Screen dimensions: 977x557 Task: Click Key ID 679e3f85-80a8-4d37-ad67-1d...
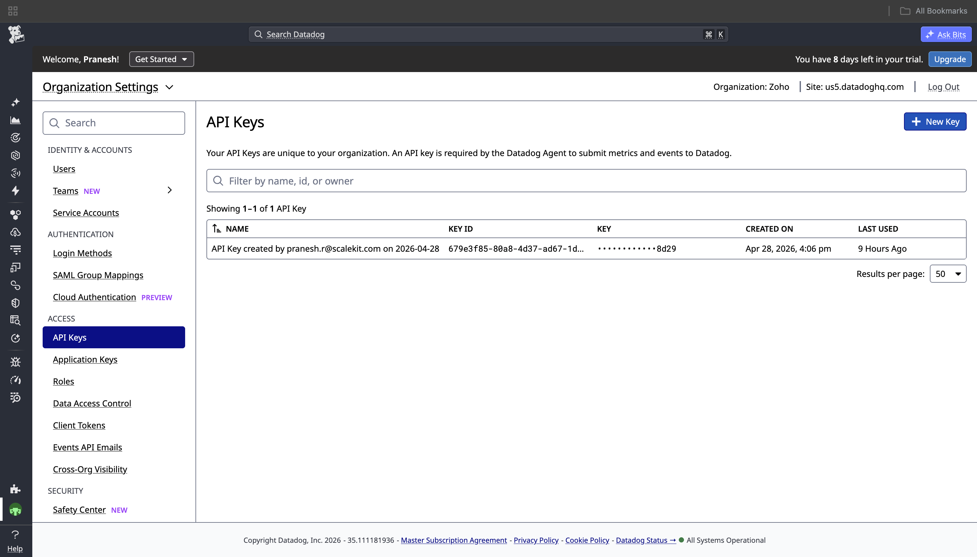point(516,248)
